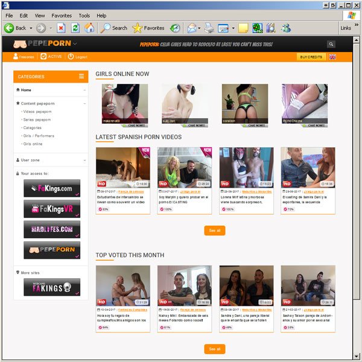Open the Categories hamburger menu icon
The height and width of the screenshot is (362, 362).
pyautogui.click(x=81, y=76)
